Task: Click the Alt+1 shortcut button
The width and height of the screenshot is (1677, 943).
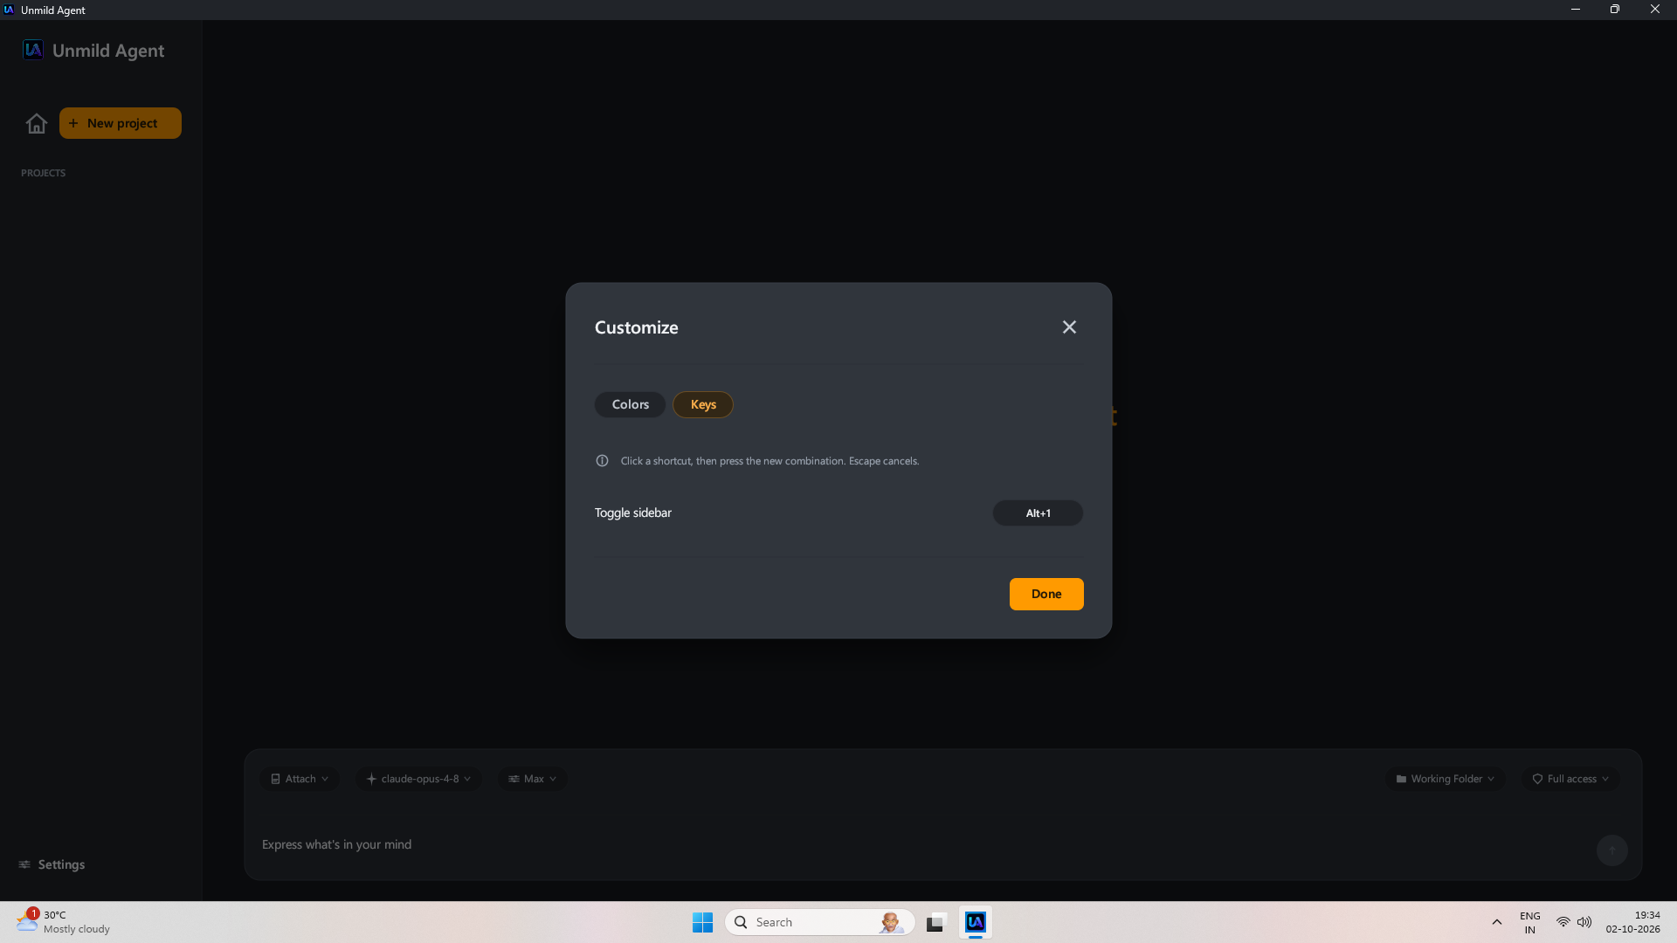Action: (1038, 513)
